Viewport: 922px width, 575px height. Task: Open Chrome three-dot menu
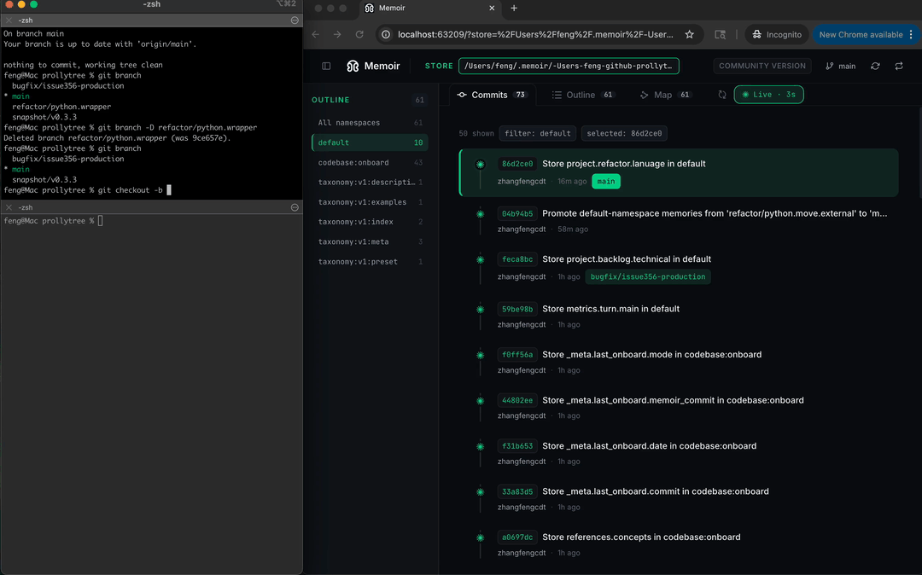(x=912, y=35)
